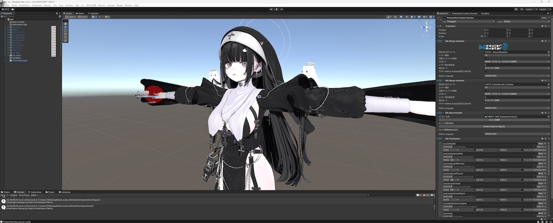Screen dimensions: 553x223
Task: Switch to the Game tab
Action: (x=80, y=14)
